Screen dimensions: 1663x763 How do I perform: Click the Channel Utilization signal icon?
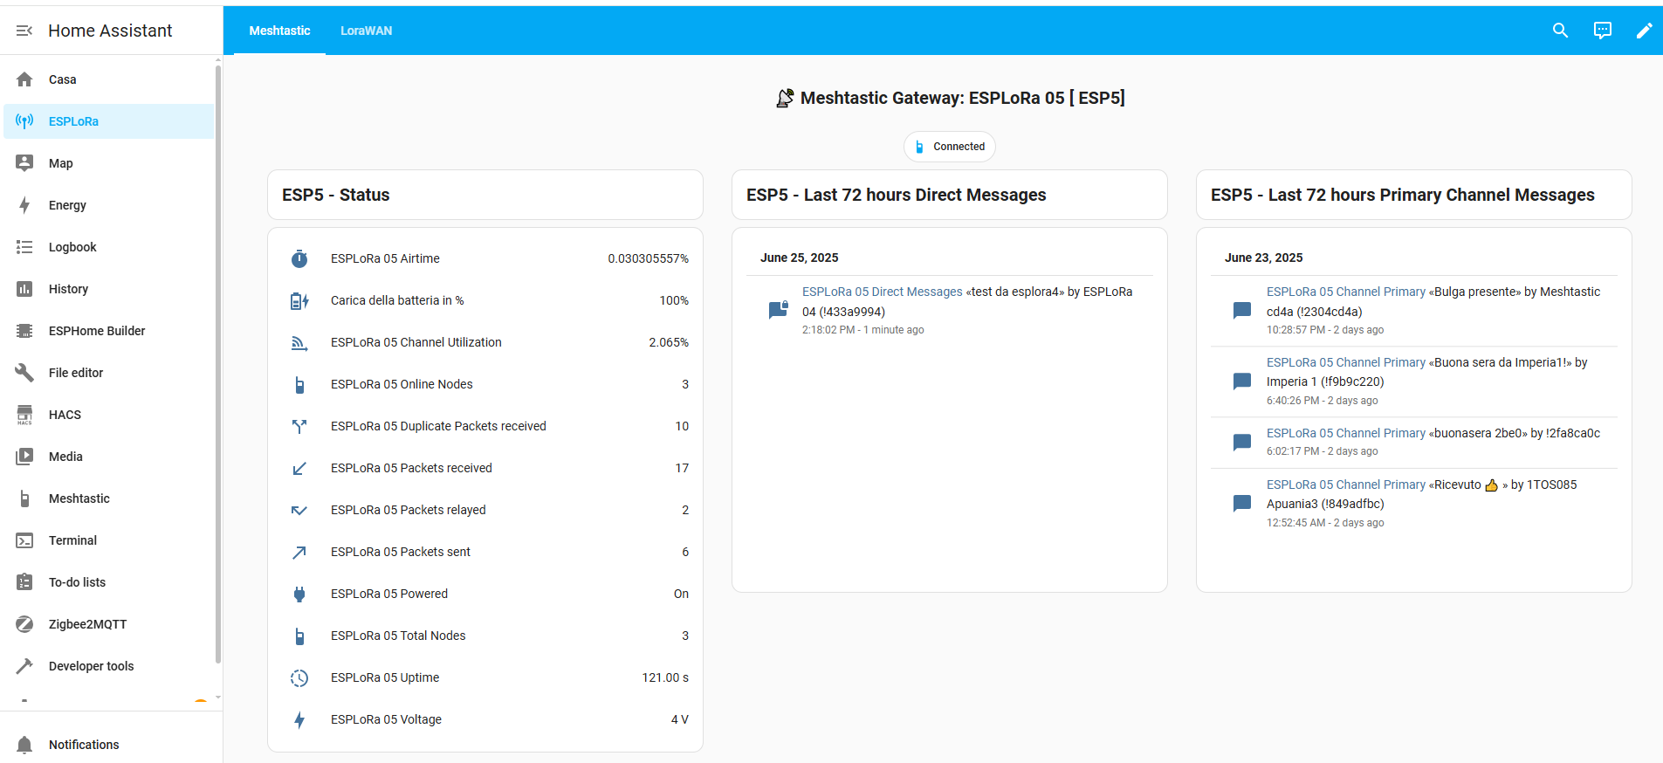299,342
